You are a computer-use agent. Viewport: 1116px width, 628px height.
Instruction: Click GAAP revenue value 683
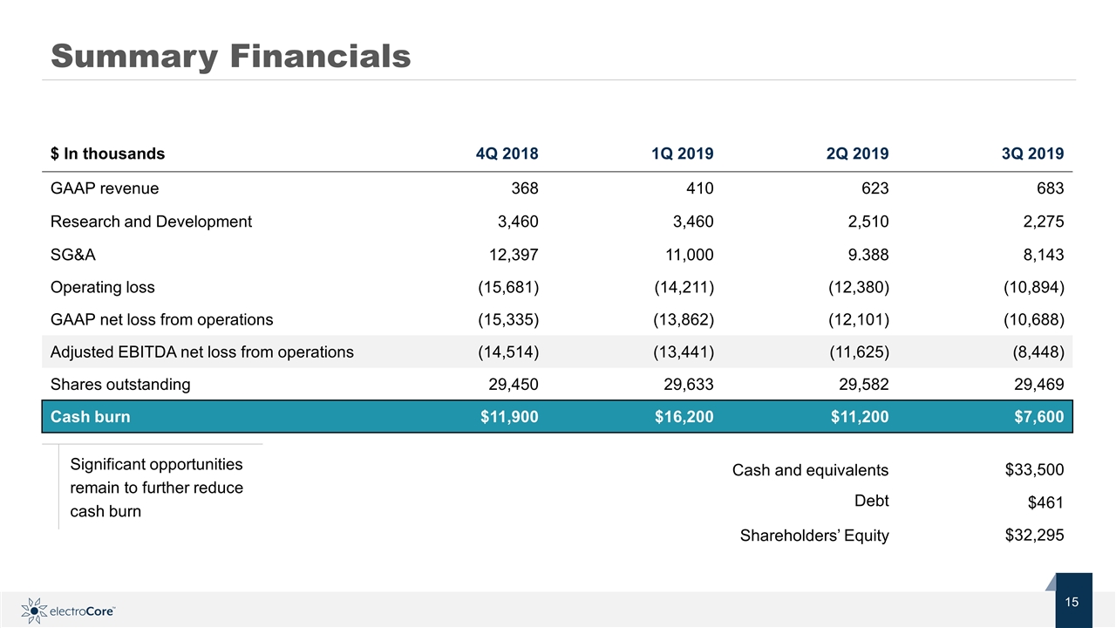1051,188
